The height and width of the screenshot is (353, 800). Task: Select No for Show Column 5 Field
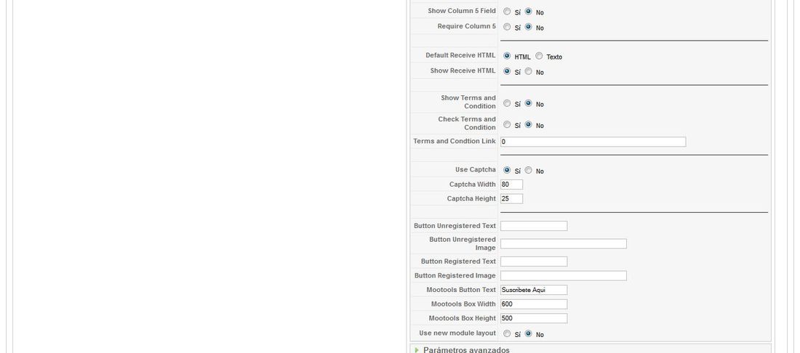(528, 11)
